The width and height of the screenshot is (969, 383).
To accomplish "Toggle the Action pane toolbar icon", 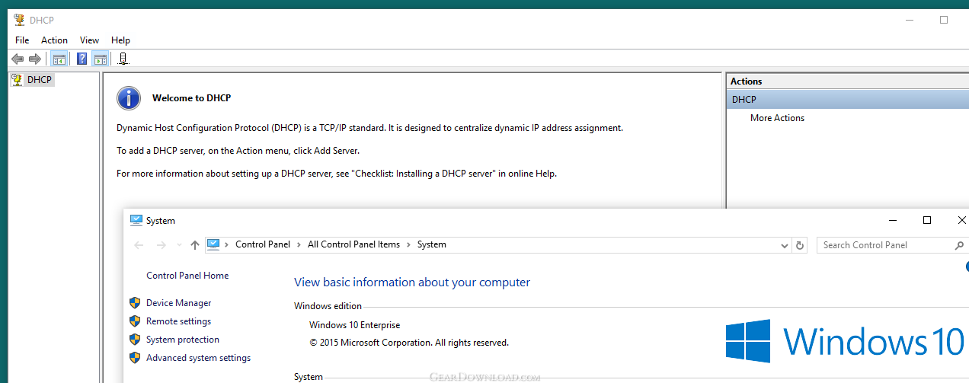I will click(x=101, y=59).
